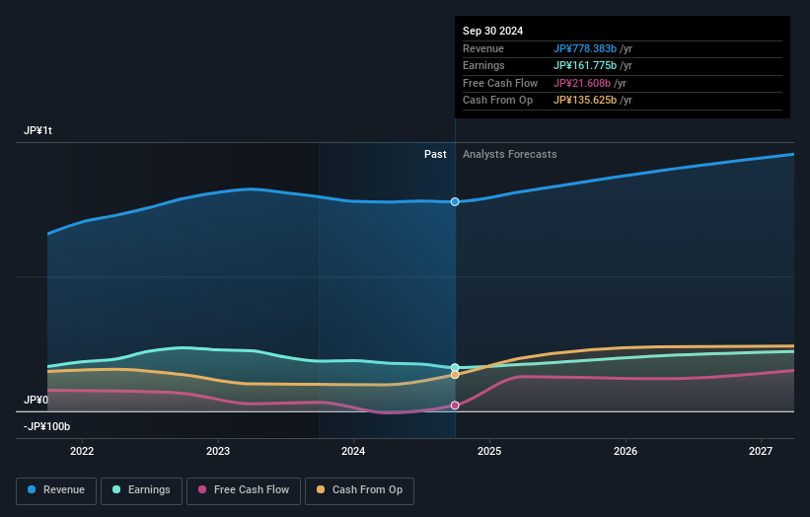
Task: Click the JP¥21.608b free cash flow value
Action: (582, 83)
